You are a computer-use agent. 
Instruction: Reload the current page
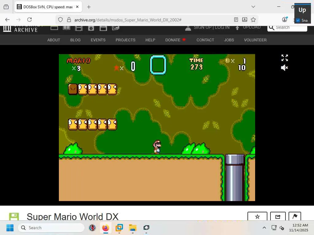[x=29, y=20]
